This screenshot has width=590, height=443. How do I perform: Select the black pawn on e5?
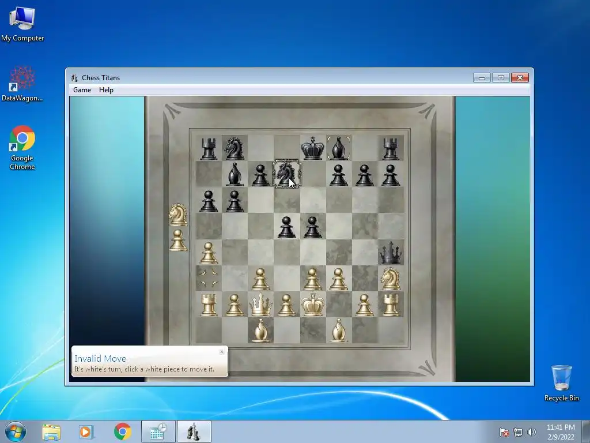[x=313, y=227]
